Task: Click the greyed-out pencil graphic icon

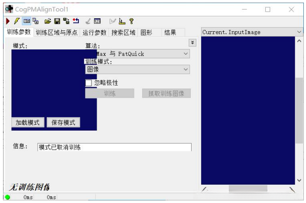Action: coord(112,21)
